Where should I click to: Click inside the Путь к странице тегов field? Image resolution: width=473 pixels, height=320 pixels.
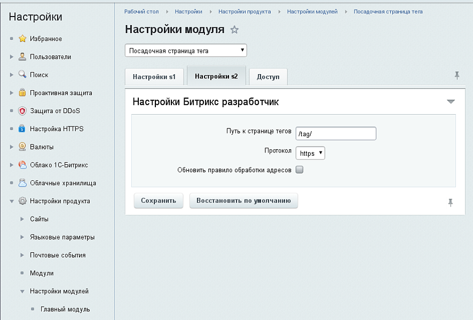click(x=335, y=133)
